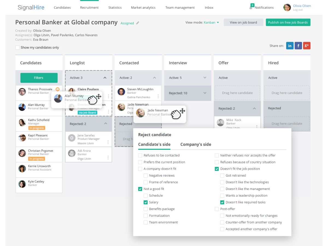Collapse the Longlist Rejected: 2 section

pos(106,124)
